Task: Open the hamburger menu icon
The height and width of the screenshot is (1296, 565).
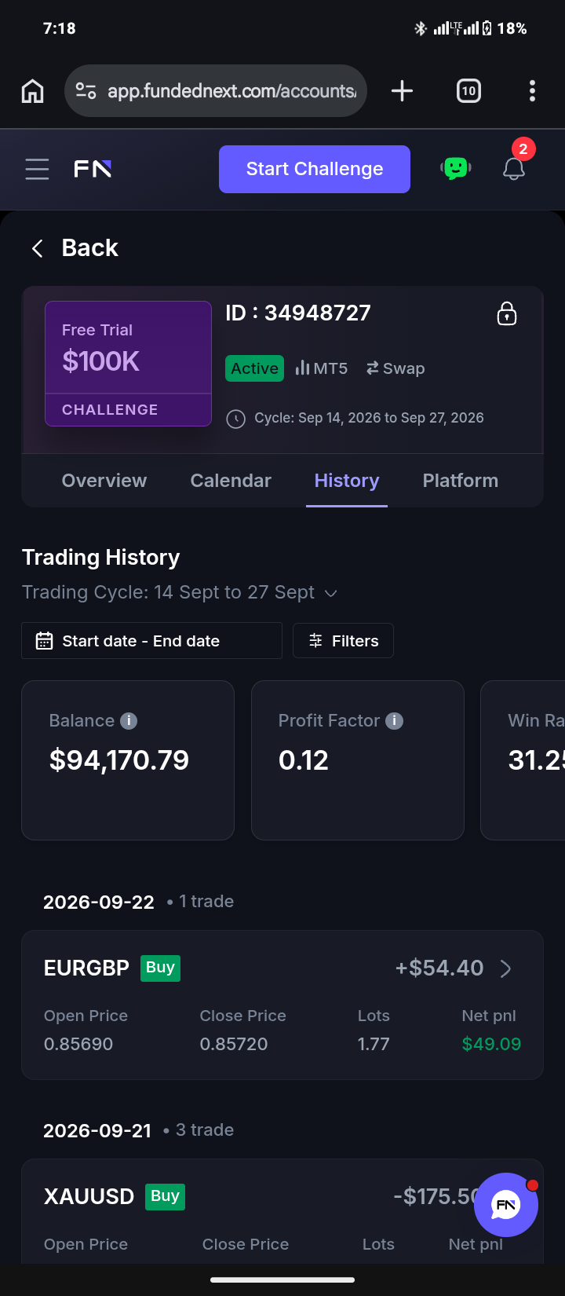Action: pyautogui.click(x=37, y=169)
